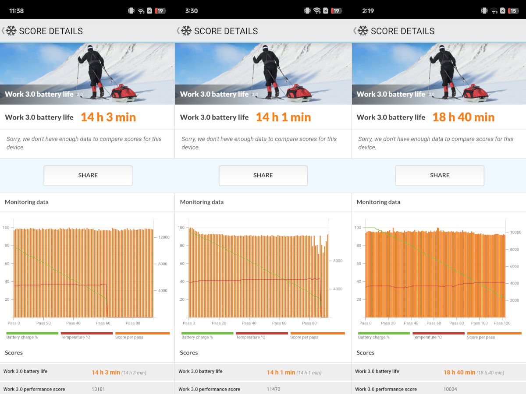Hit the back chevron on the 18 h 40 min screen
The image size is (526, 394).
click(x=354, y=31)
